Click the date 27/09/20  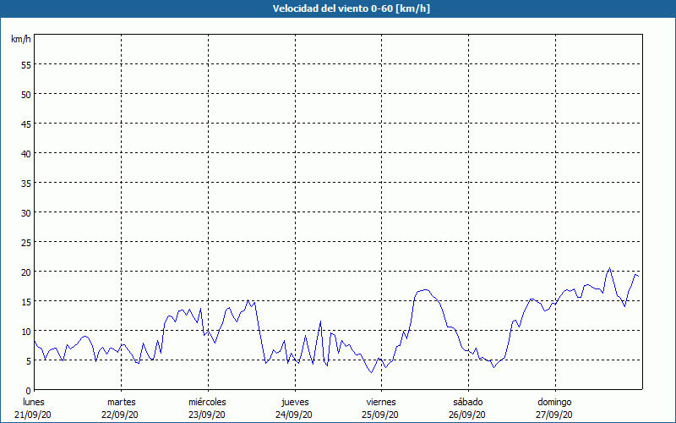click(x=554, y=415)
